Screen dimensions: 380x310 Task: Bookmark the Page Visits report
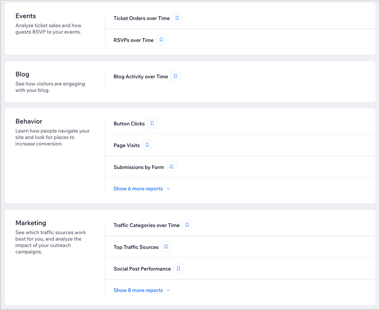(147, 145)
